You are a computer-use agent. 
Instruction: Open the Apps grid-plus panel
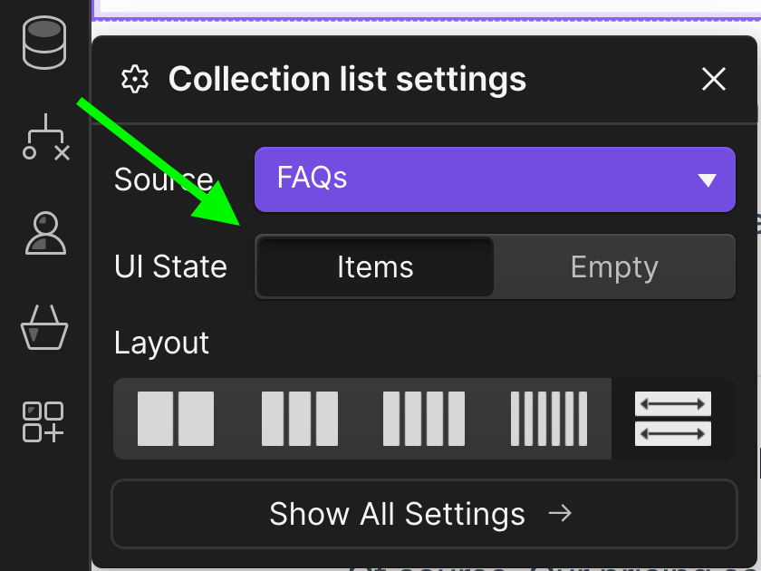point(43,422)
